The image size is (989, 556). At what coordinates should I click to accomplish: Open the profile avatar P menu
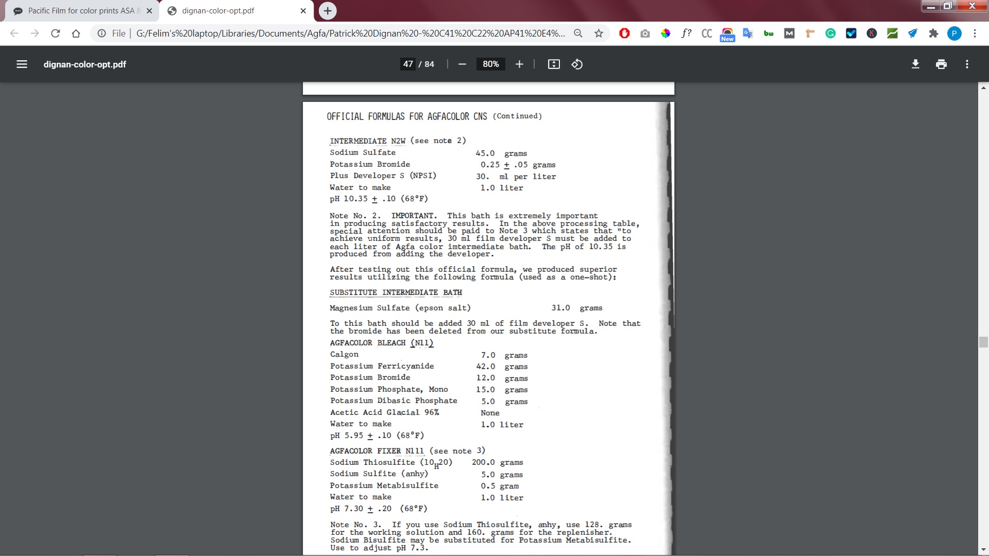click(x=954, y=33)
